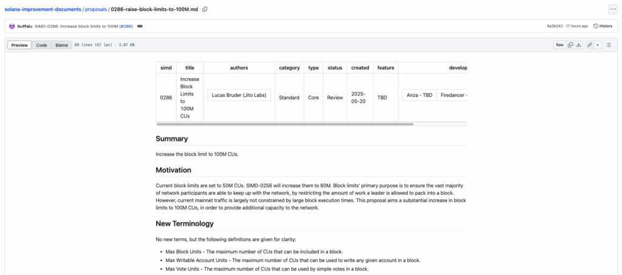622x275 pixels.
Task: Click the 'type' column header
Action: (313, 68)
